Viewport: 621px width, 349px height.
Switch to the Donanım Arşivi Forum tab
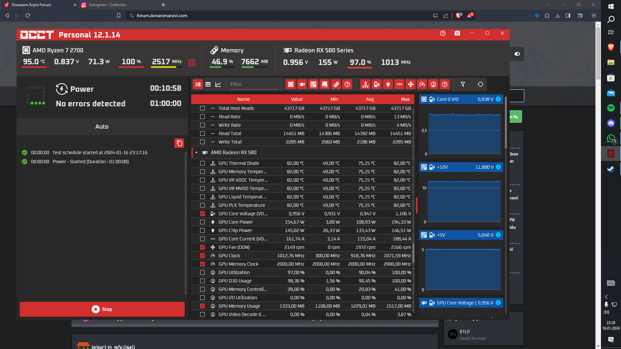point(31,5)
